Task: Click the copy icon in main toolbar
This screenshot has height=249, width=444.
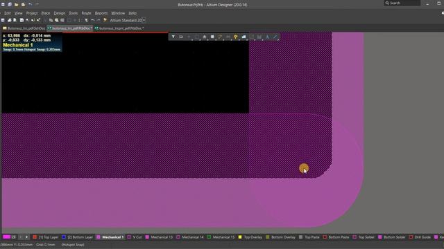Action: click(51, 20)
